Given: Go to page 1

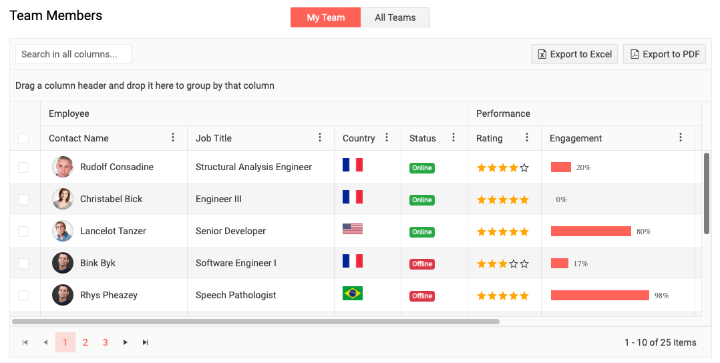Looking at the screenshot, I should (65, 342).
